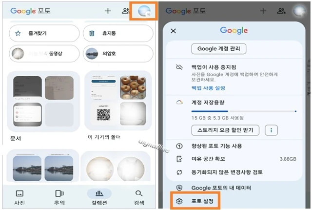Click the 3.88GB value text
The image size is (312, 210).
[x=288, y=159]
